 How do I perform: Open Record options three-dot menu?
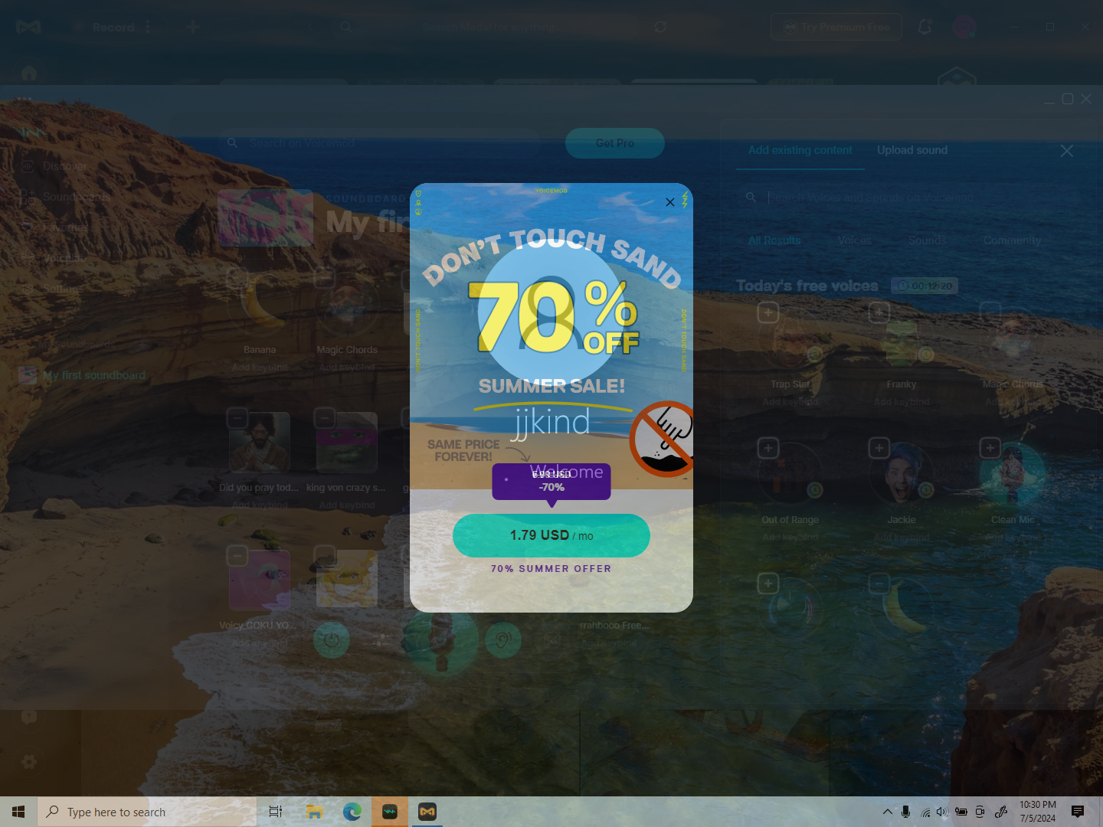pyautogui.click(x=148, y=28)
